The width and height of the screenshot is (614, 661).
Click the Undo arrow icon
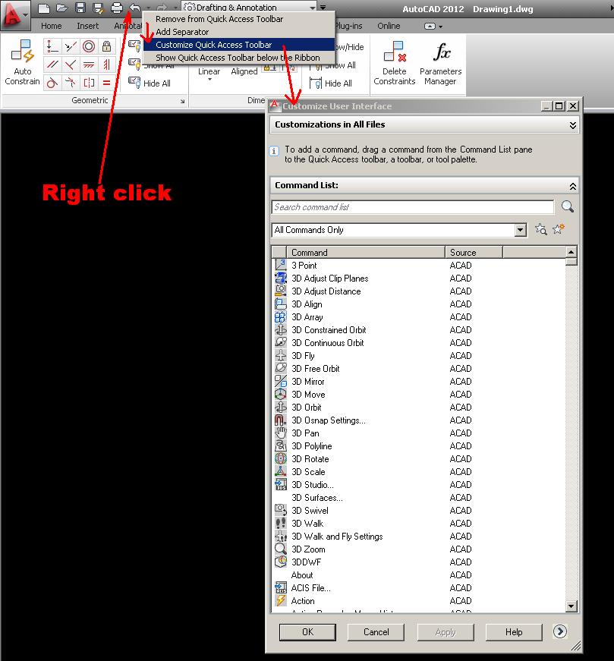tap(135, 8)
